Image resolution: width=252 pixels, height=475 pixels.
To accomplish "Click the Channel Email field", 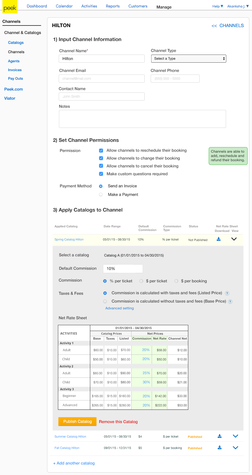I will 102,79.
